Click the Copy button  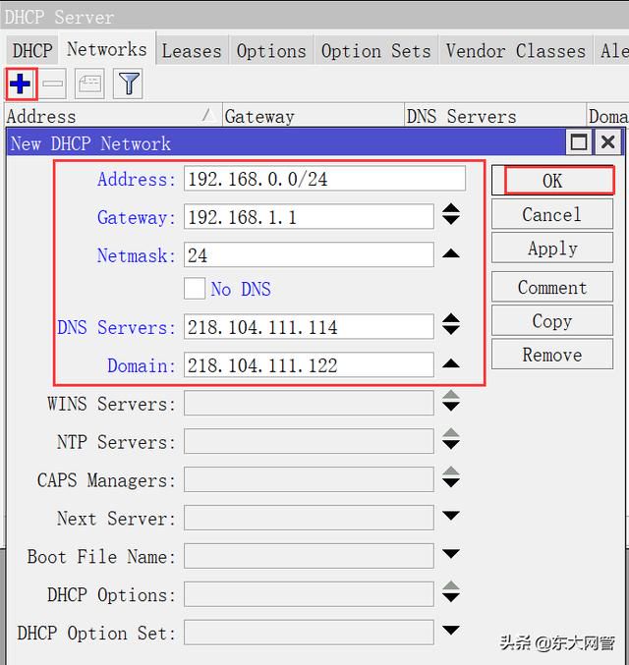552,320
